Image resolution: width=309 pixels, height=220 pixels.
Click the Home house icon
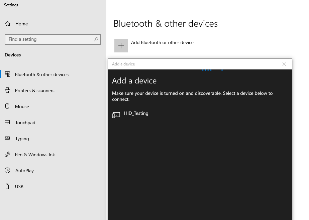8,24
